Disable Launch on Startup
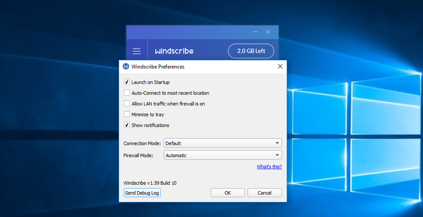 coord(127,82)
